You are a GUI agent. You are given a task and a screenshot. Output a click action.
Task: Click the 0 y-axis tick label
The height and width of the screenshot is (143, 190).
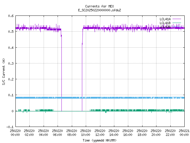coord(12,111)
